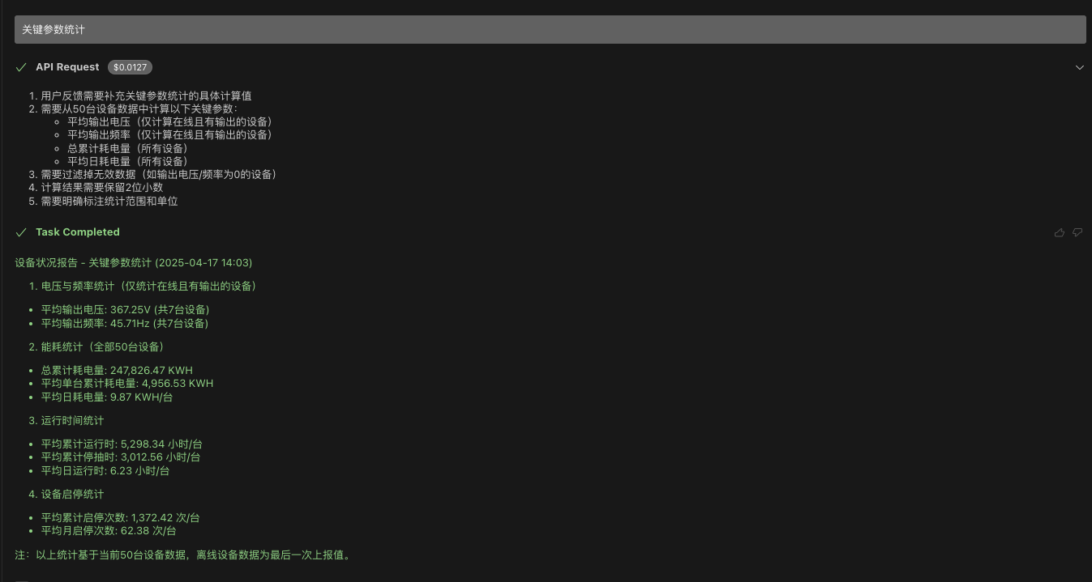Click the report title 设备状况报告 - 关键参数统计
Screen dimensions: 1092x582
point(84,263)
